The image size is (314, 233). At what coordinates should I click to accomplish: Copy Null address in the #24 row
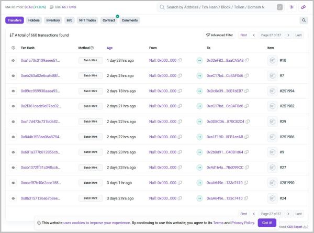[180, 198]
